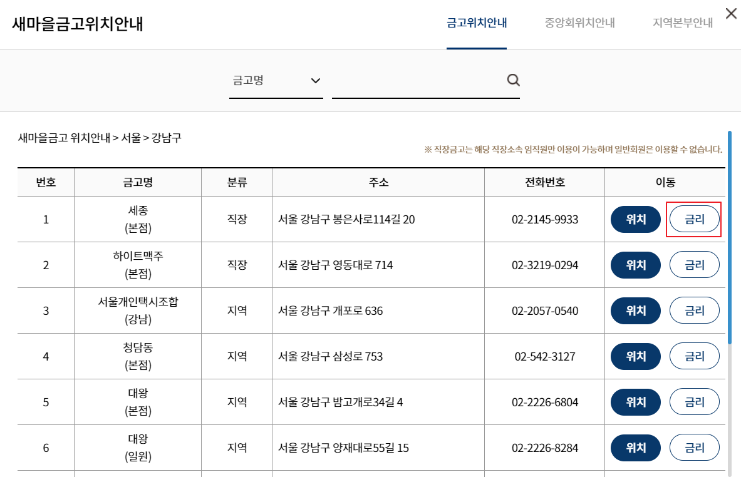Screen dimensions: 741x477
Task: Click the 청담동 (본점) name cell
Action: [x=138, y=357]
